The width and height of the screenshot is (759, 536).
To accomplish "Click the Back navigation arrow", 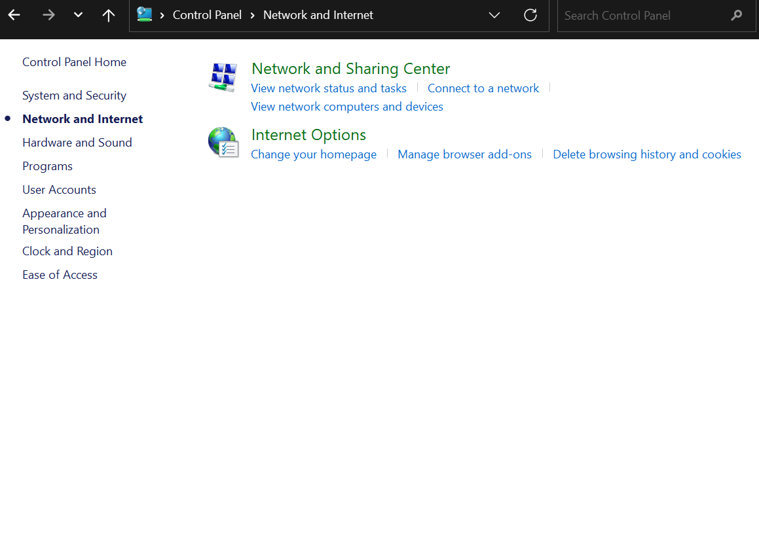I will [14, 14].
